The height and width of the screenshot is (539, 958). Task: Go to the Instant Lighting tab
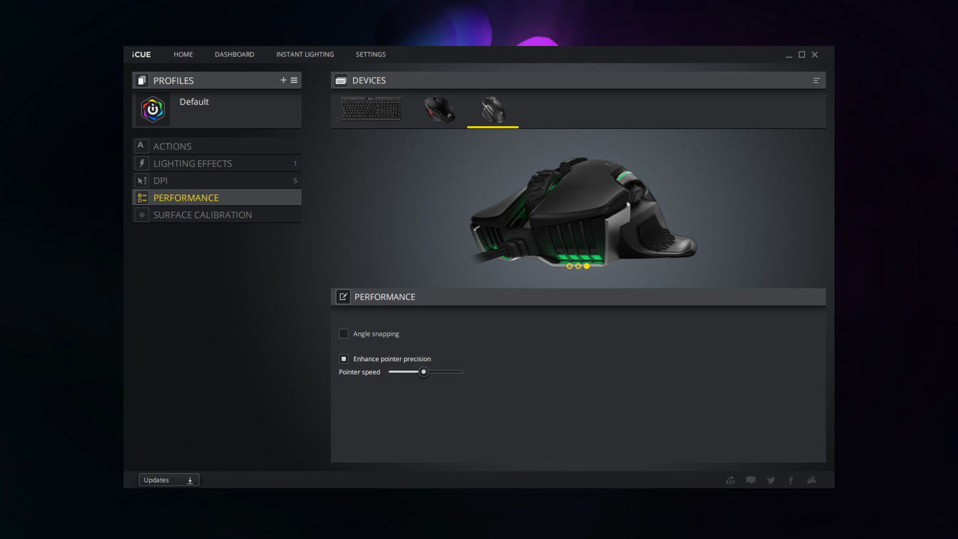[305, 55]
